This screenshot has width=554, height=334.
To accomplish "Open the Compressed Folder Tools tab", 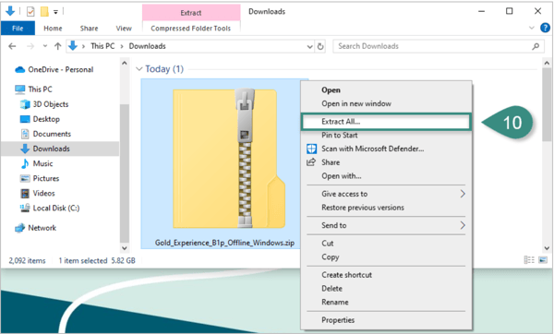I will point(191,29).
